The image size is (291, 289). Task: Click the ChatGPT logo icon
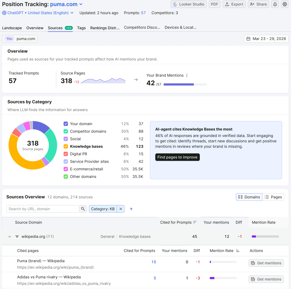(4, 13)
